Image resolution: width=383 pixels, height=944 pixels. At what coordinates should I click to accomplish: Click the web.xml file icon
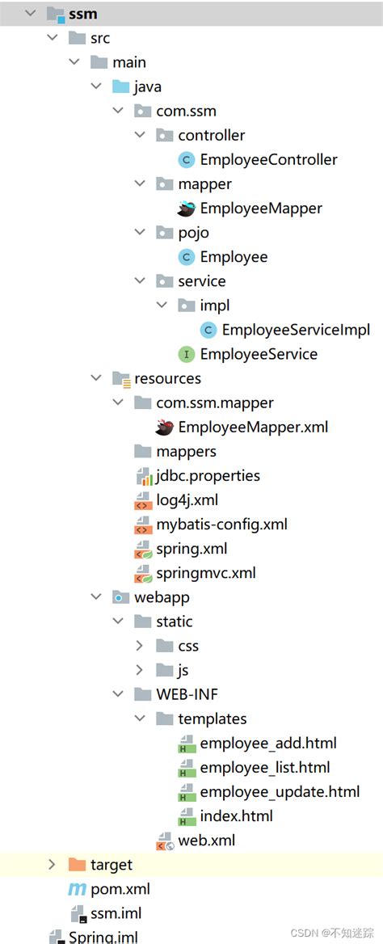click(x=164, y=841)
